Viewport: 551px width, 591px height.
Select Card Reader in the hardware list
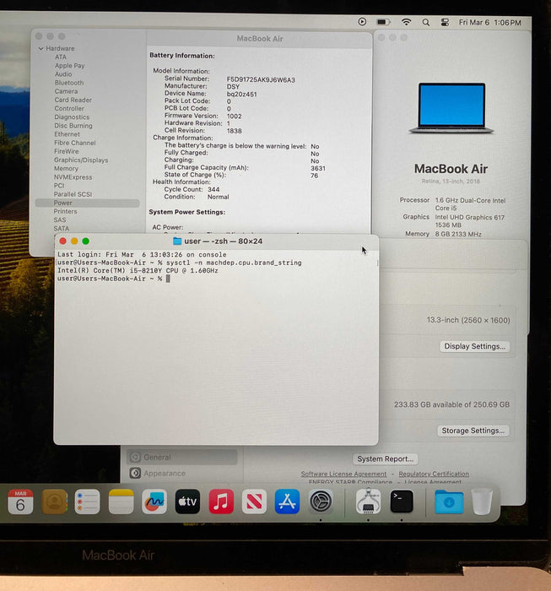(73, 100)
